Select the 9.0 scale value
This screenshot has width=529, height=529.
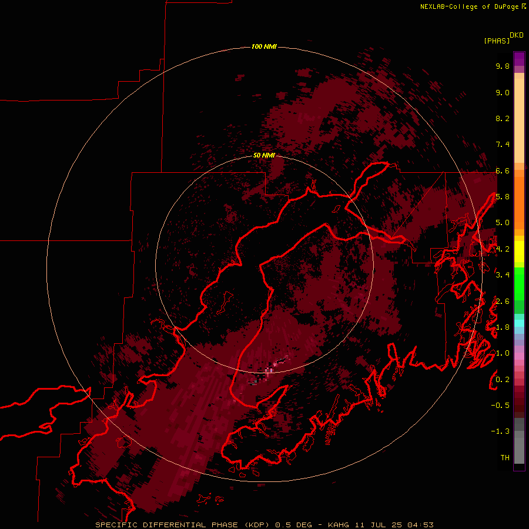(503, 92)
